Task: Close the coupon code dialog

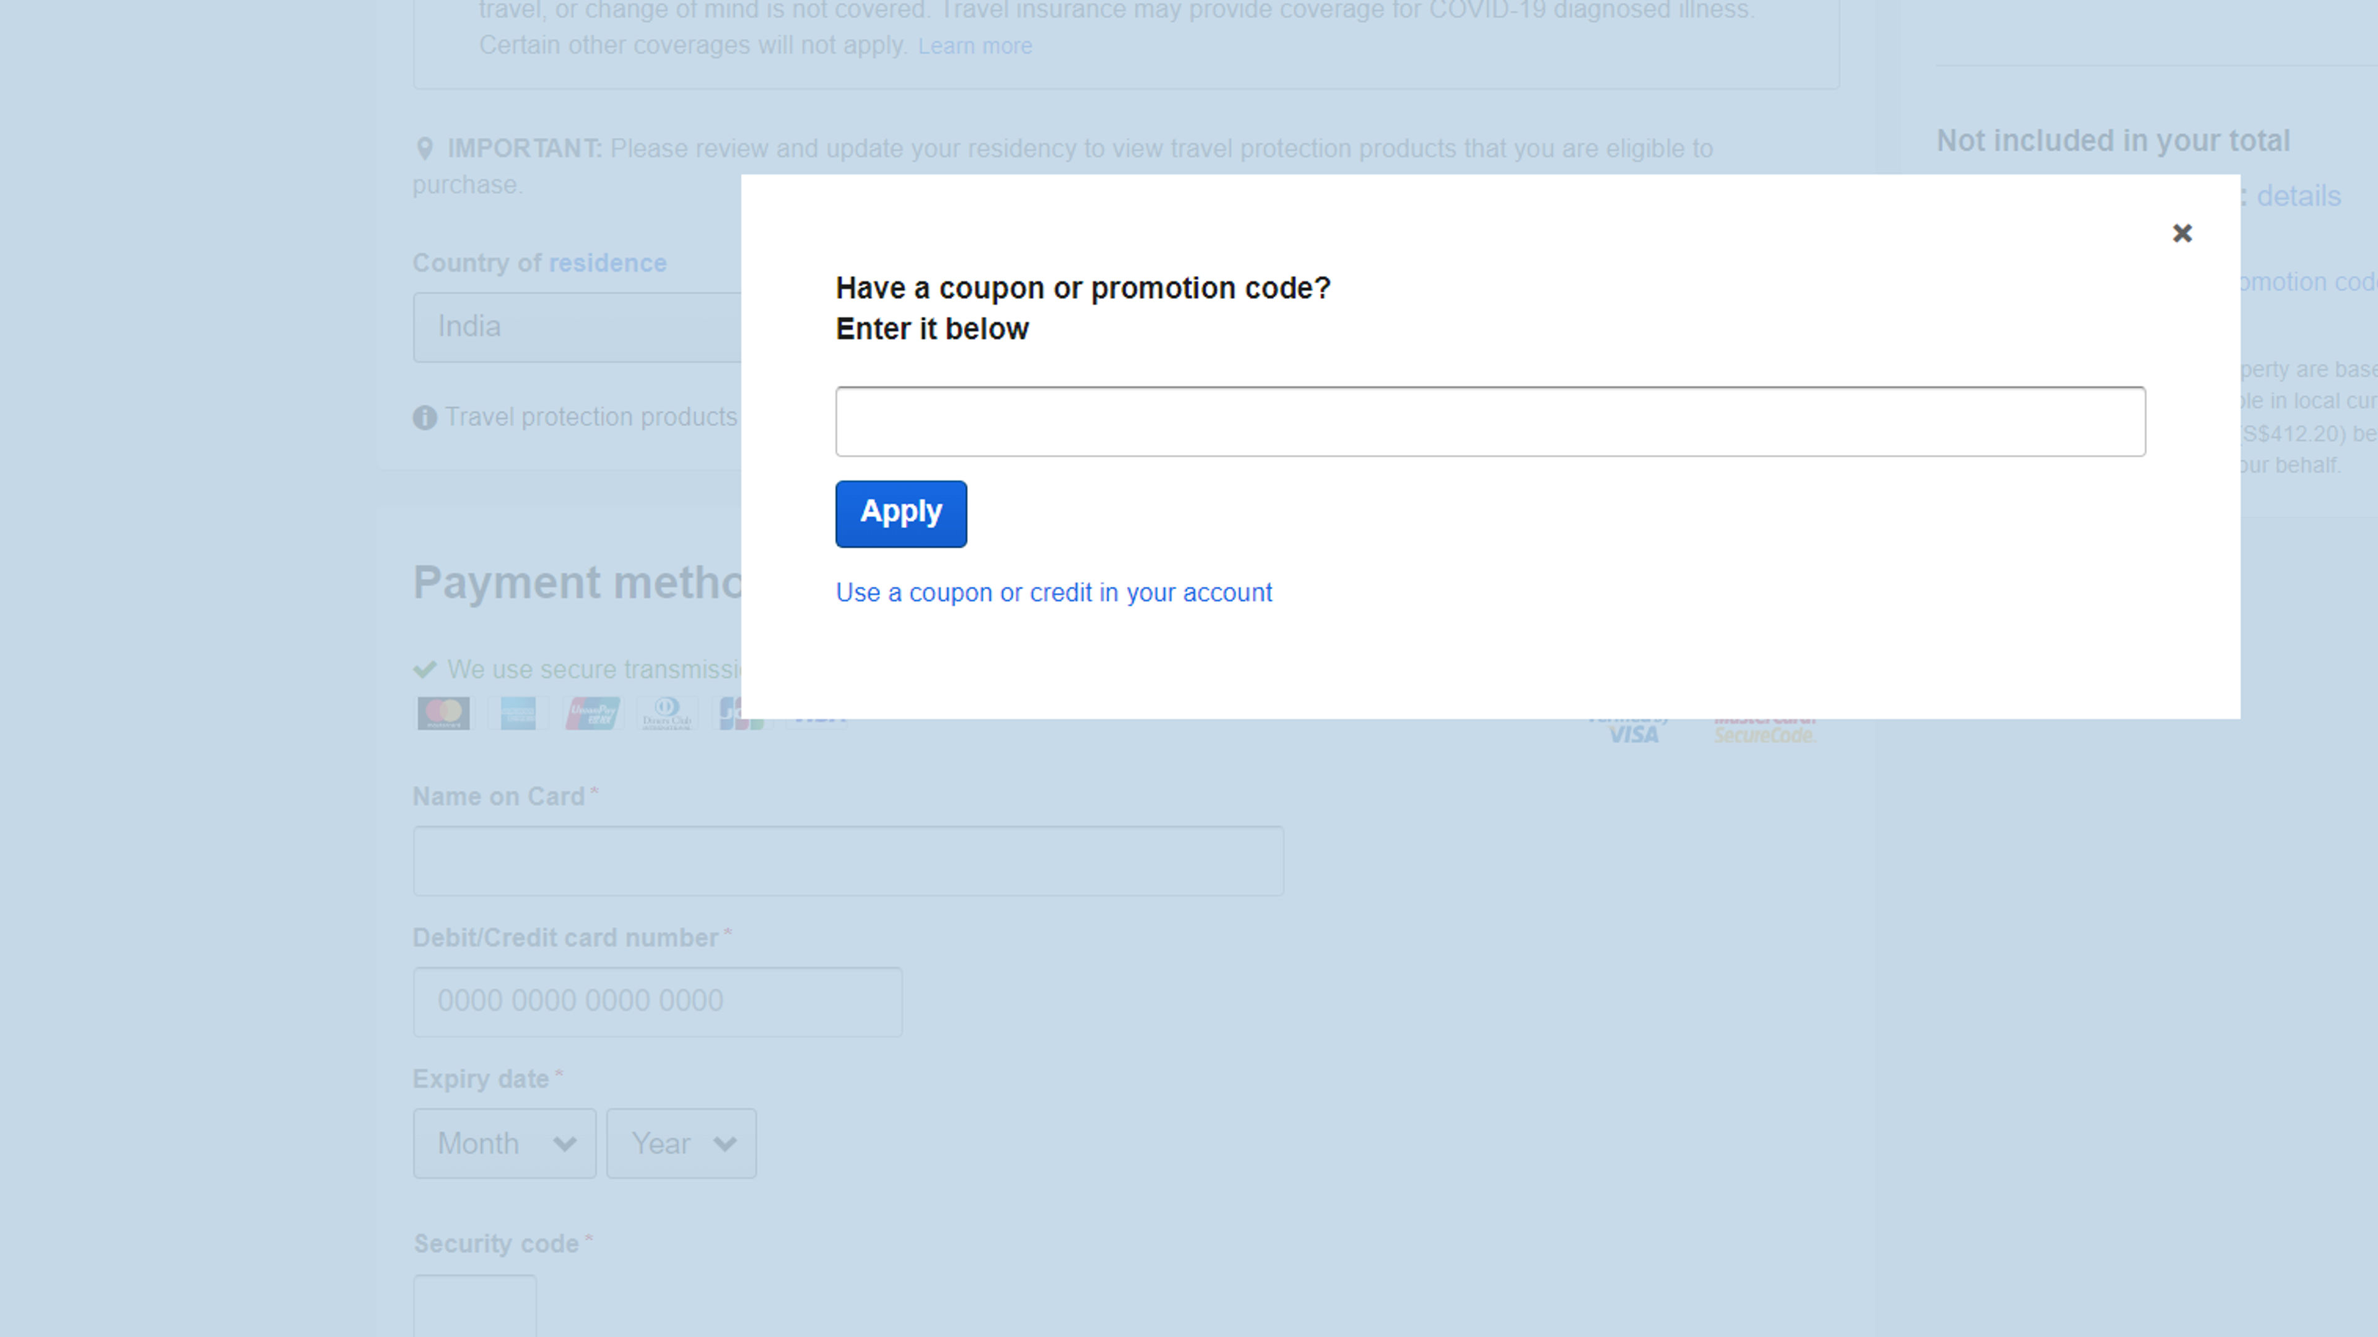Action: (x=2181, y=233)
